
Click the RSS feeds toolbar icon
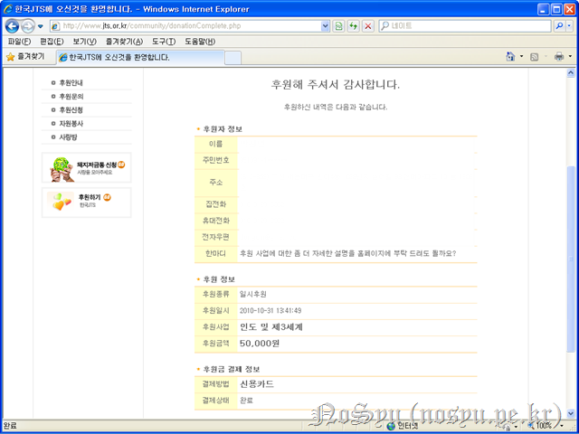coord(534,57)
